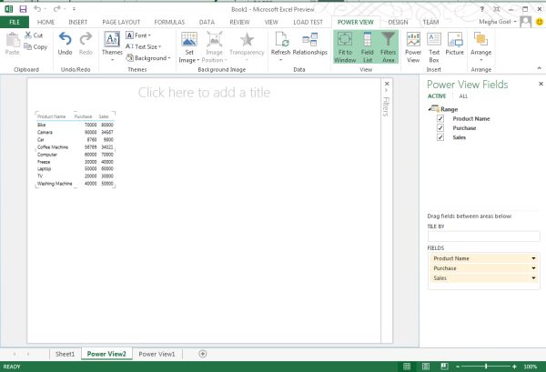Viewport: 546px width, 372px height.
Task: Select the Sheet1 tab
Action: tap(66, 354)
